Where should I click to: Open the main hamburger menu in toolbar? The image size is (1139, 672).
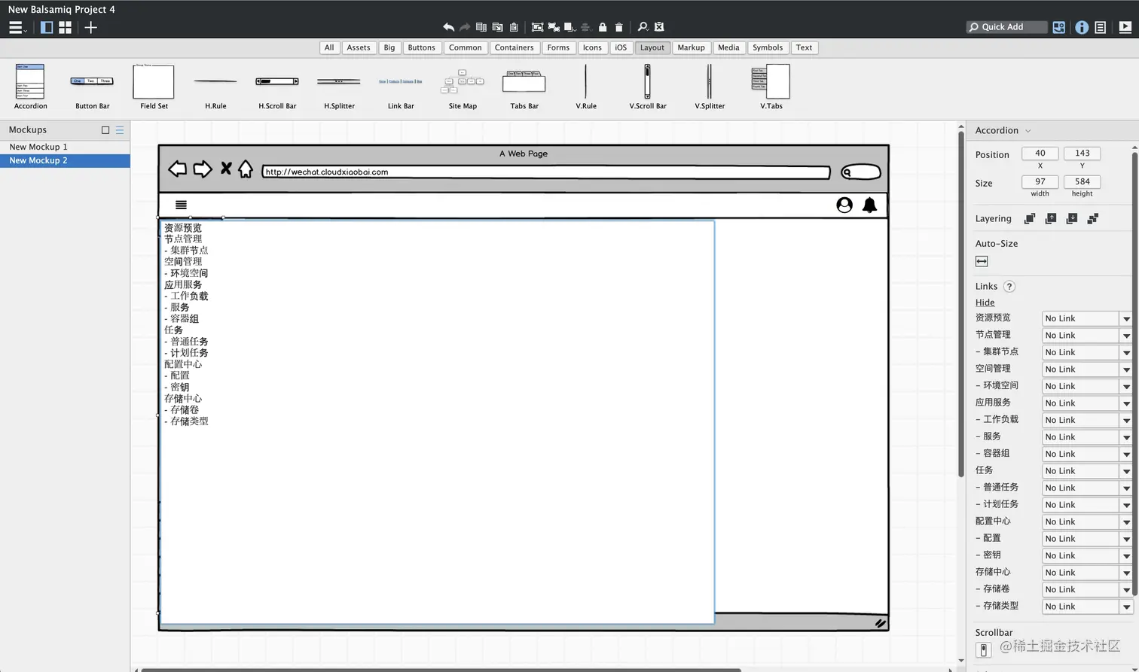(x=16, y=27)
